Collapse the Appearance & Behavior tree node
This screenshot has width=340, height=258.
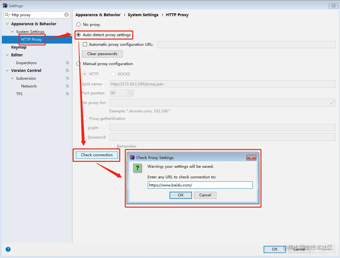click(7, 24)
